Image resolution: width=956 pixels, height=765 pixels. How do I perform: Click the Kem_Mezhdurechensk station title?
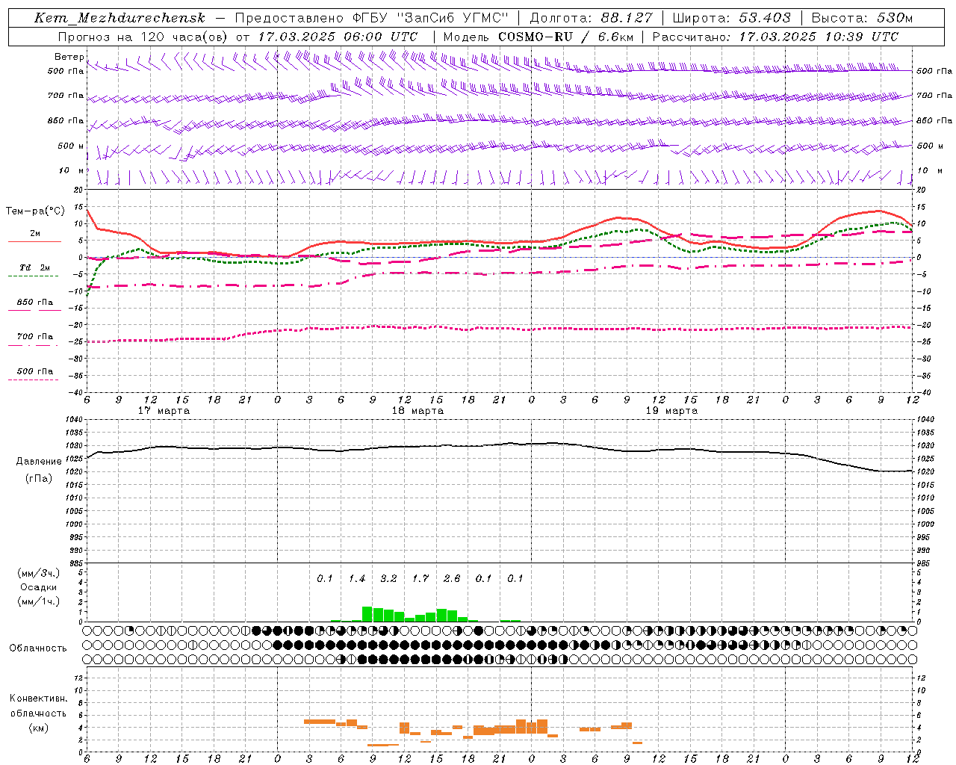click(x=119, y=18)
